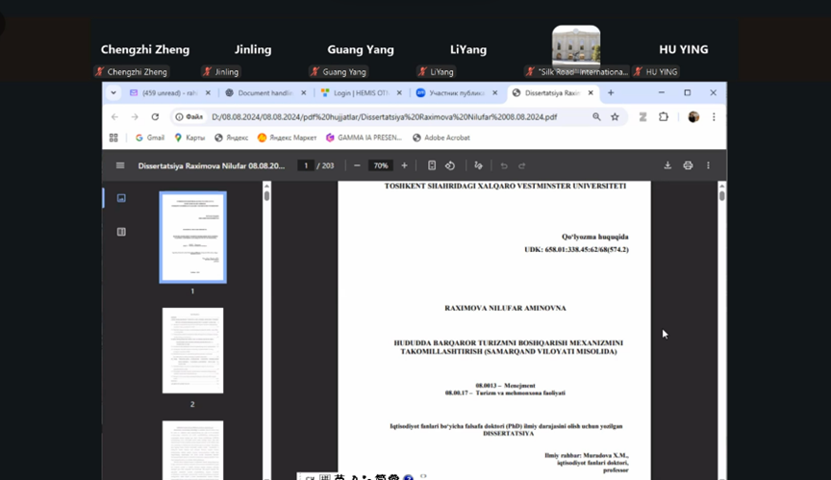Image resolution: width=831 pixels, height=480 pixels.
Task: Switch to the Login HEMIS tab
Action: point(357,93)
